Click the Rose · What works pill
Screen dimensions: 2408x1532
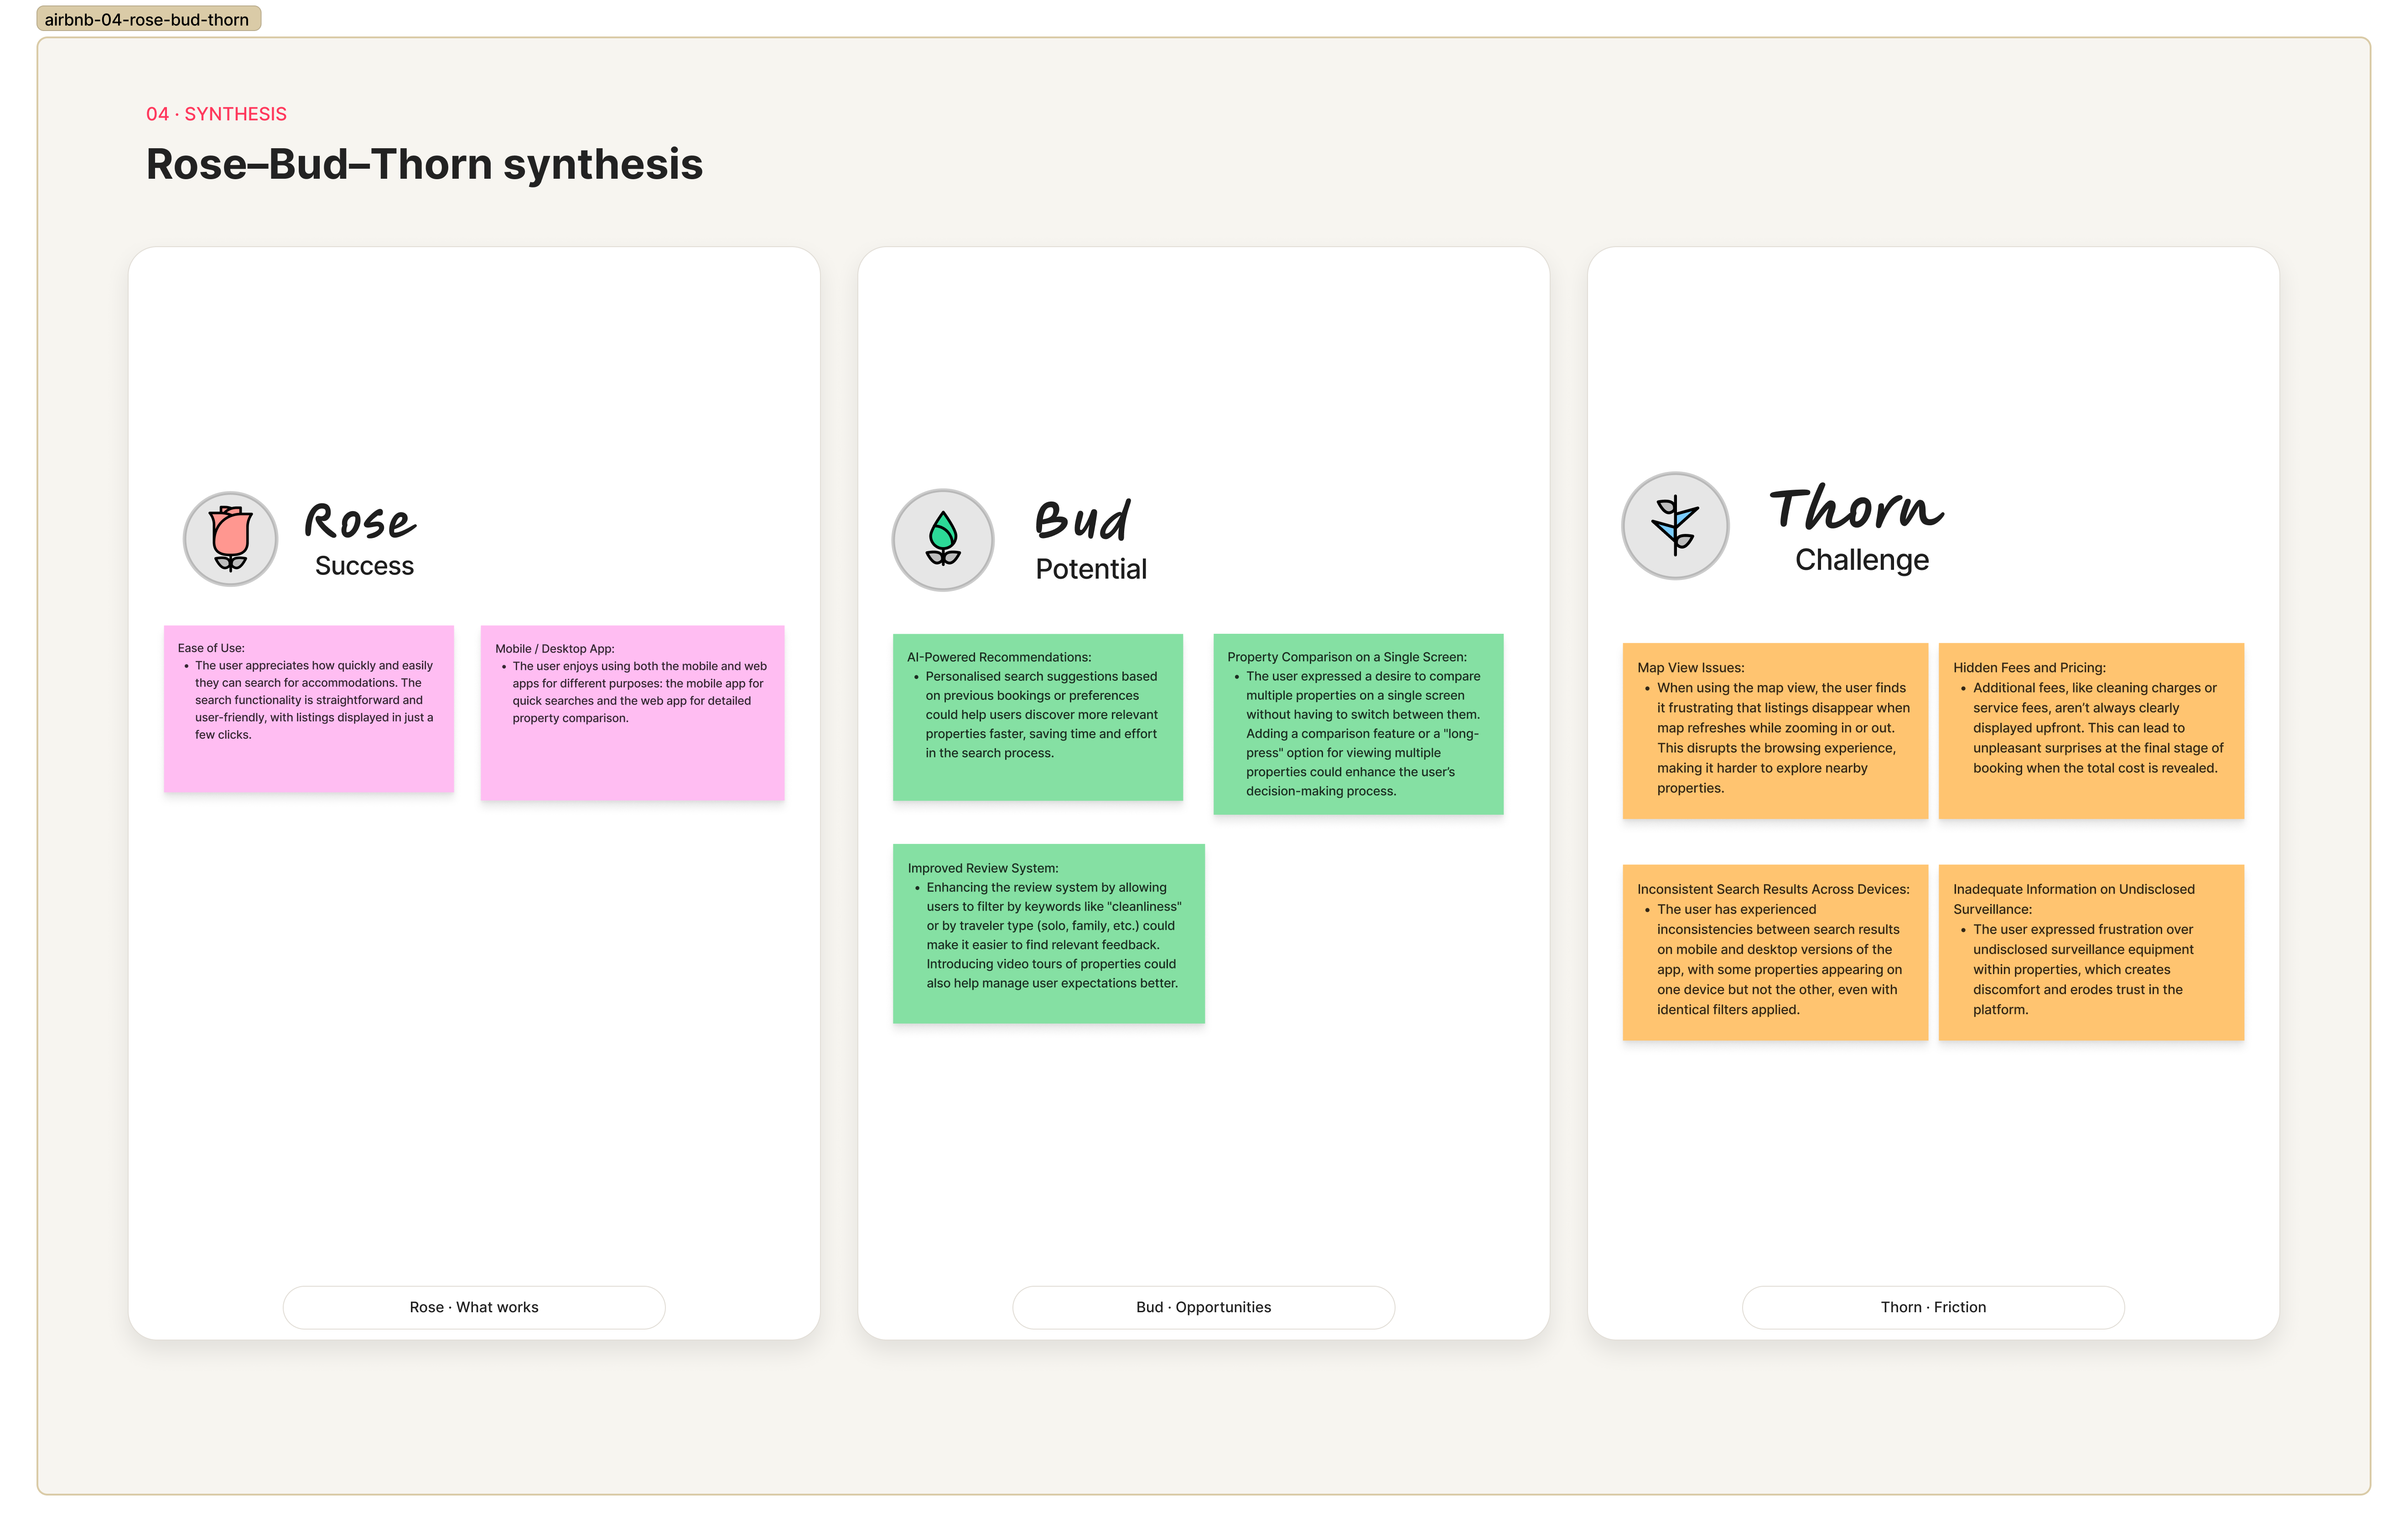(474, 1307)
